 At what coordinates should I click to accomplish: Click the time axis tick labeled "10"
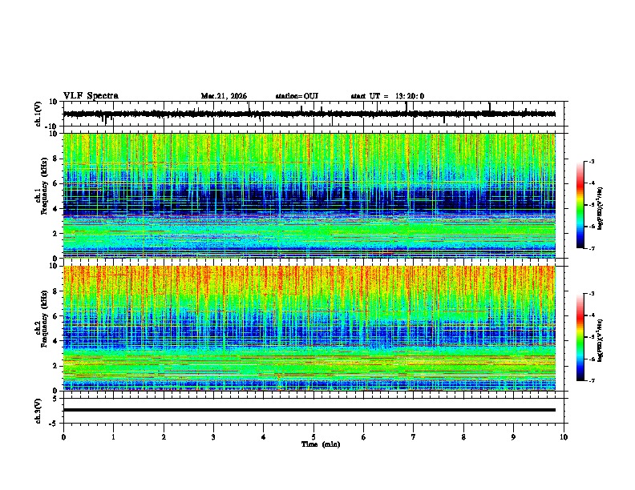point(564,437)
